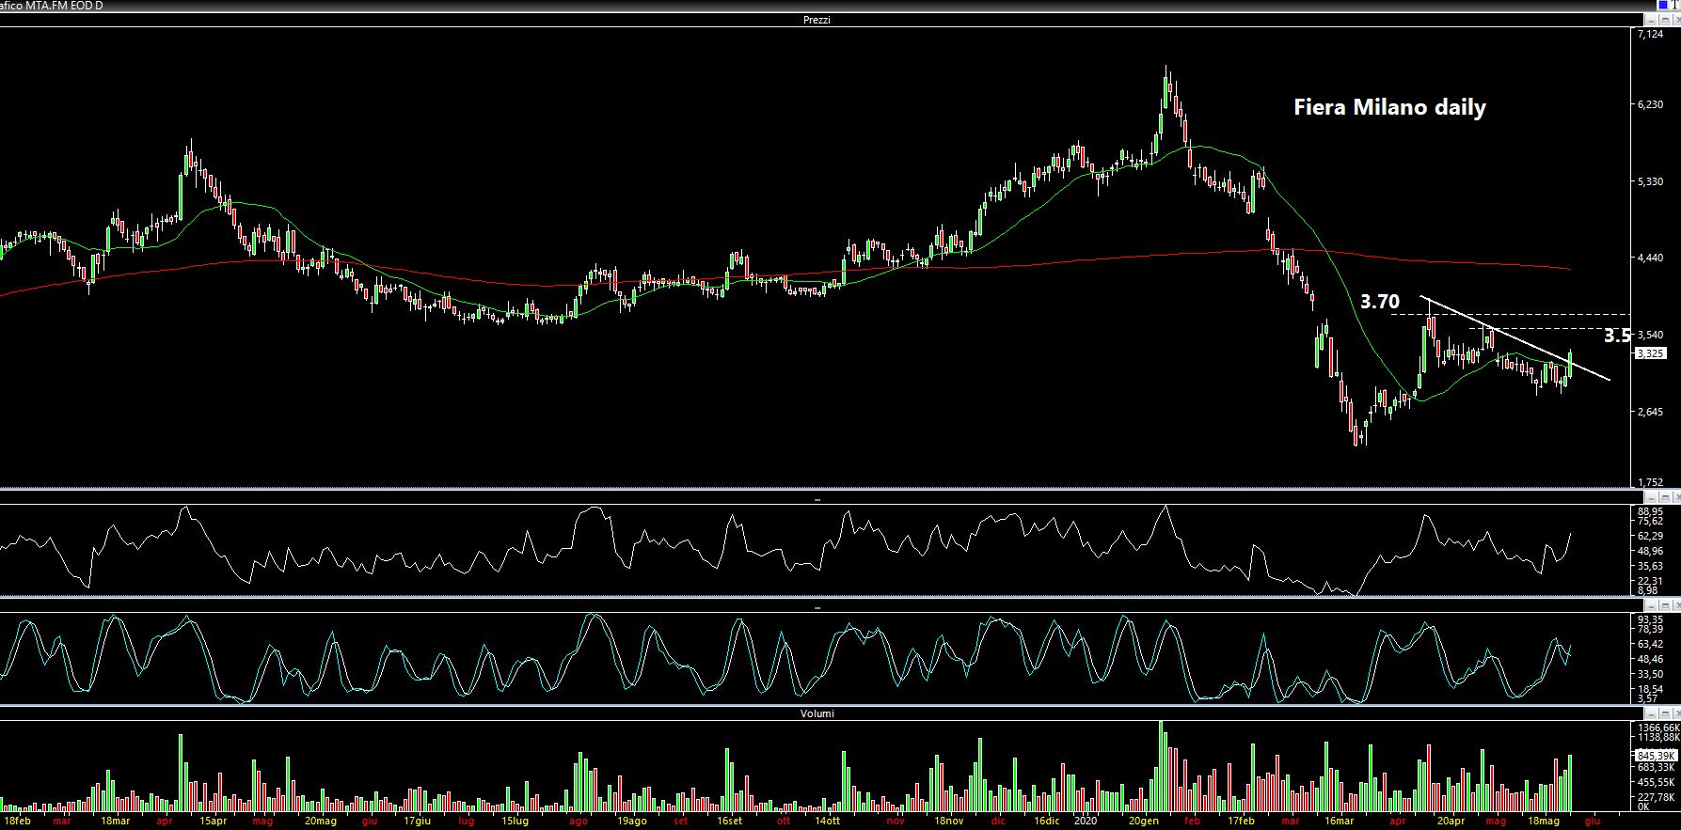Click the 93,35 stochastic axis value
Image resolution: width=1681 pixels, height=830 pixels.
[1650, 620]
